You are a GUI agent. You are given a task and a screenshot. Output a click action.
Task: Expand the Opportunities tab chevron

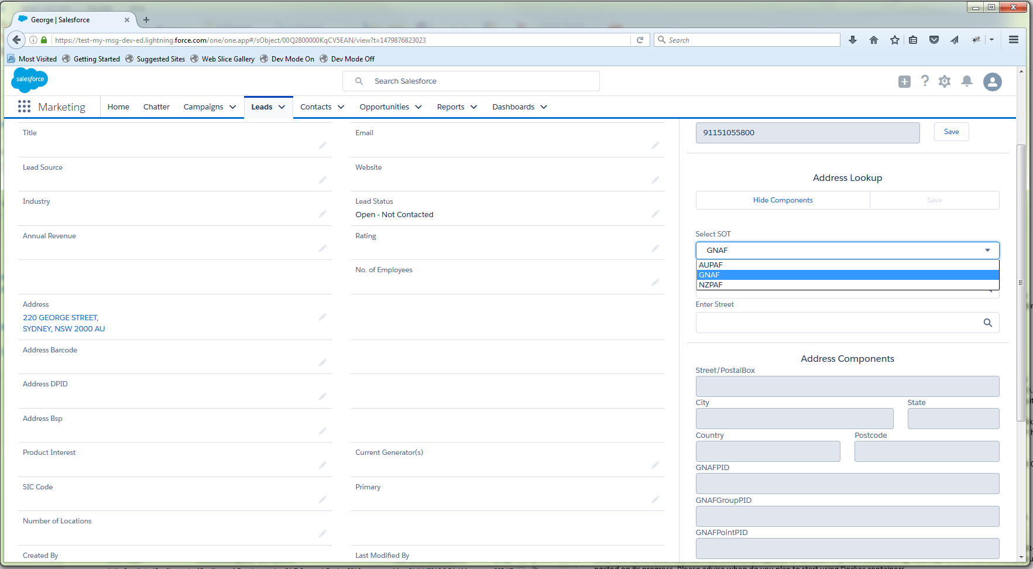[x=418, y=107]
